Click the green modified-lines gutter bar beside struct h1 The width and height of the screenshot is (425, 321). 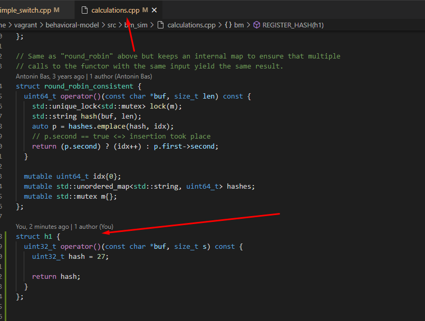[x=6, y=276]
